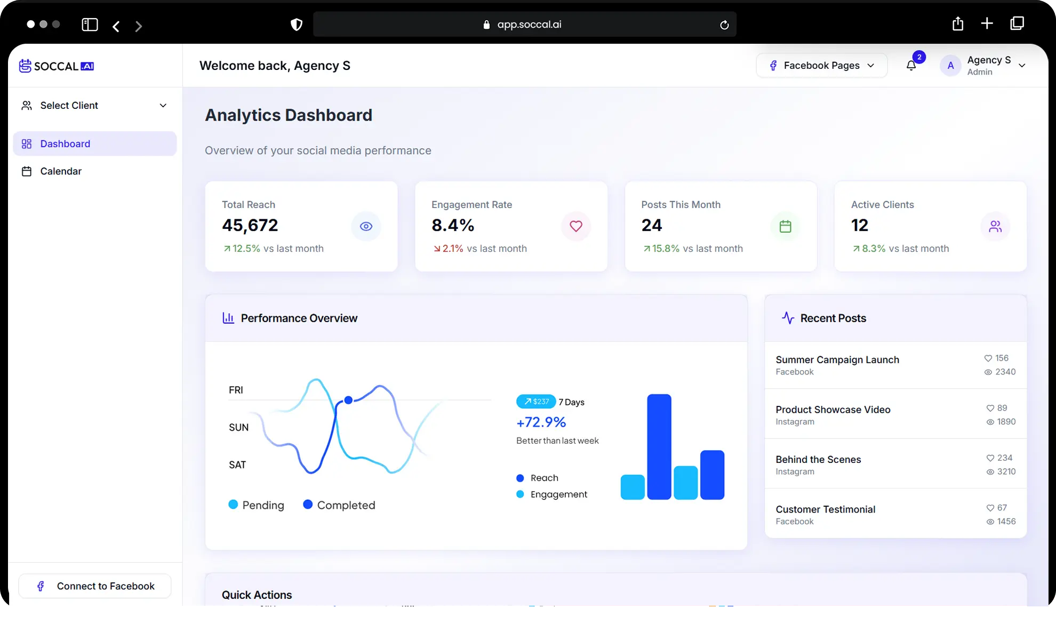Open the Facebook Pages dropdown
Image resolution: width=1056 pixels, height=632 pixels.
tap(821, 66)
